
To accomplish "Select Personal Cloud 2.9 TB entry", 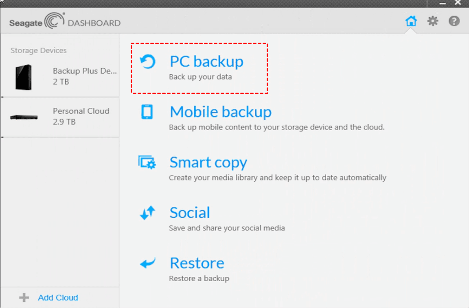I will pyautogui.click(x=81, y=116).
